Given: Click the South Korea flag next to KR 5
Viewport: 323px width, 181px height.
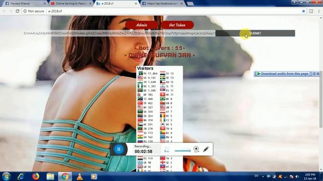Looking at the screenshot, I should (163, 124).
